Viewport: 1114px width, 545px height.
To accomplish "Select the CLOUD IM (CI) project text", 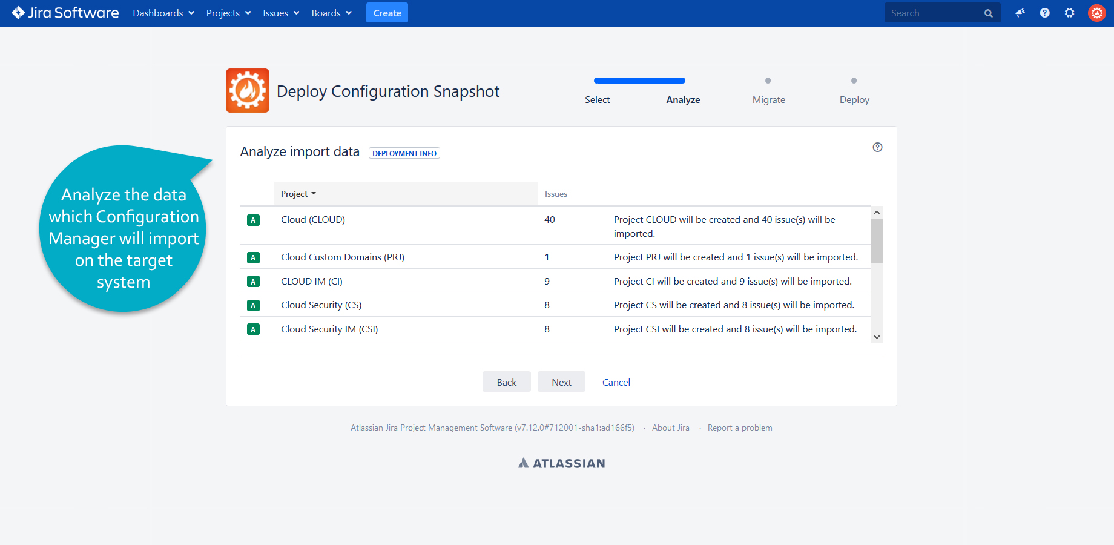I will click(x=312, y=282).
